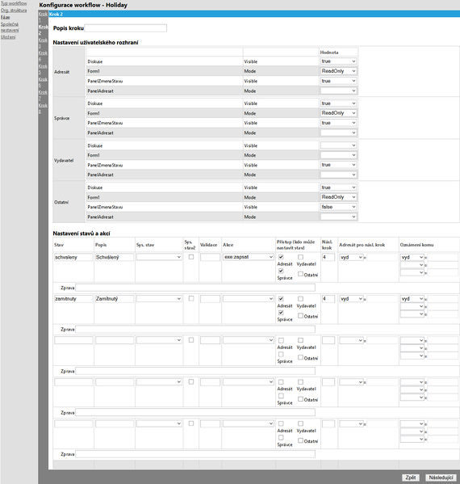Uncheck Správce access in zamitnuty row
This screenshot has height=484, width=460.
point(281,313)
